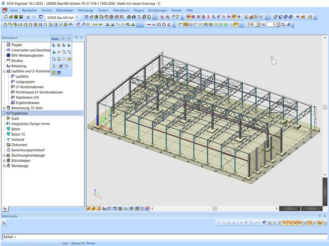
Task: Collapse the Lastfälle und LF-Kombinationen node
Action: click(x=4, y=71)
